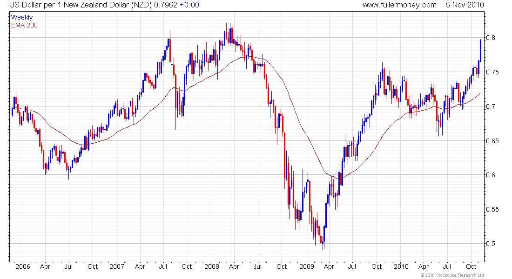Select the 'Weekly' legend label

point(22,17)
